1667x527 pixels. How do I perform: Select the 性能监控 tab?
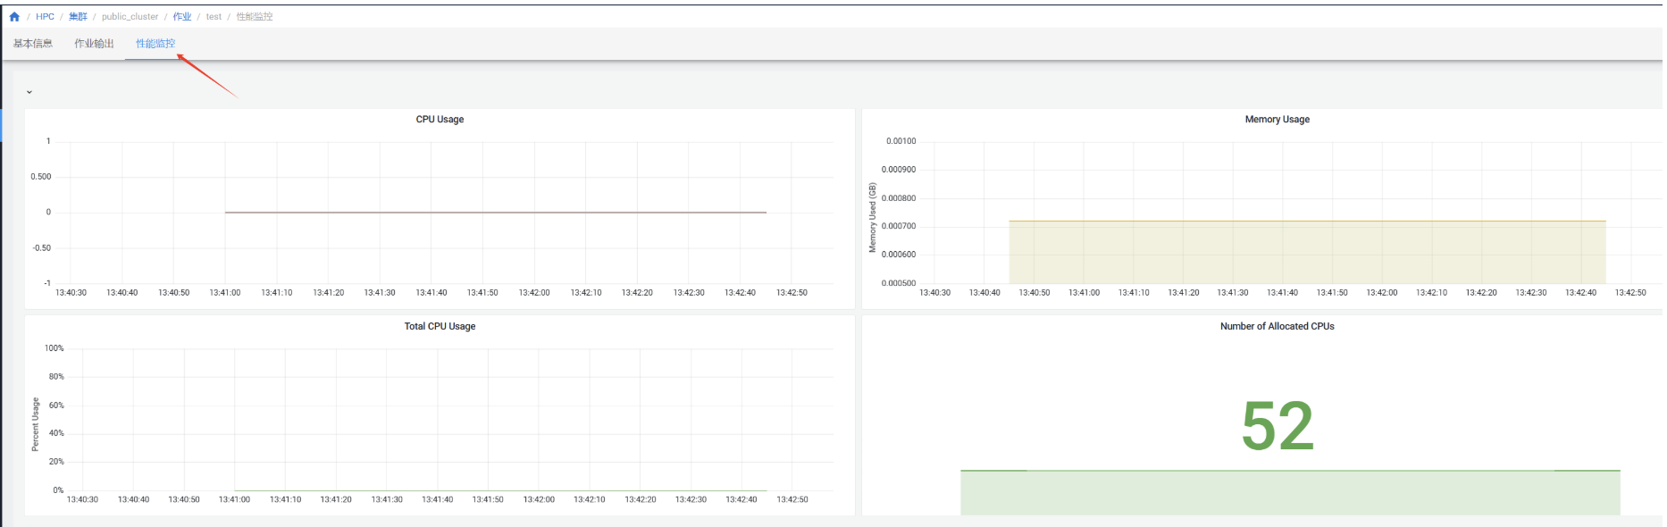click(155, 44)
